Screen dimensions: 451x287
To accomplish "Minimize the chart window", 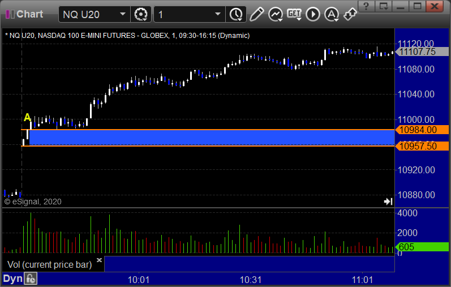I will pyautogui.click(x=401, y=6).
